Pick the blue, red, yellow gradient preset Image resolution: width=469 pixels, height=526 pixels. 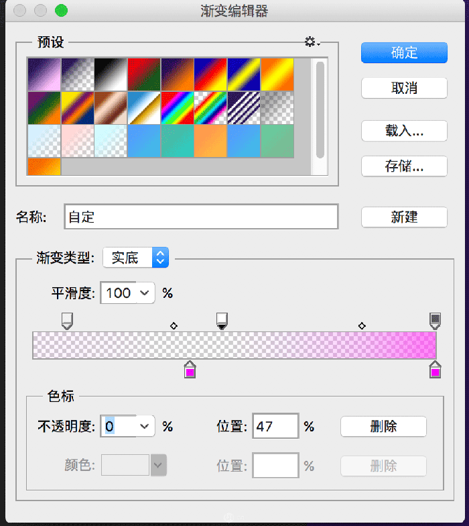(210, 74)
